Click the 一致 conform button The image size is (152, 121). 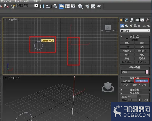tap(127, 47)
